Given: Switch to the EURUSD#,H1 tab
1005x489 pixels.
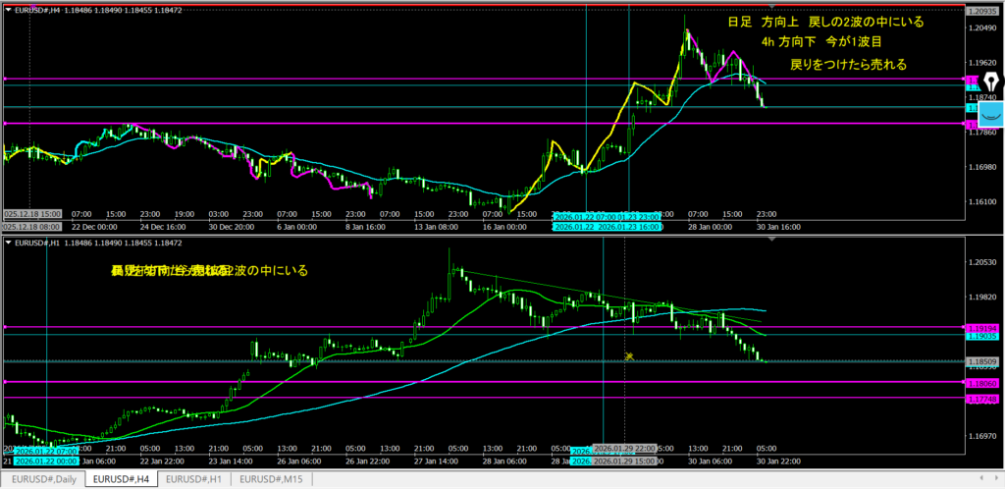Looking at the screenshot, I should pyautogui.click(x=196, y=478).
